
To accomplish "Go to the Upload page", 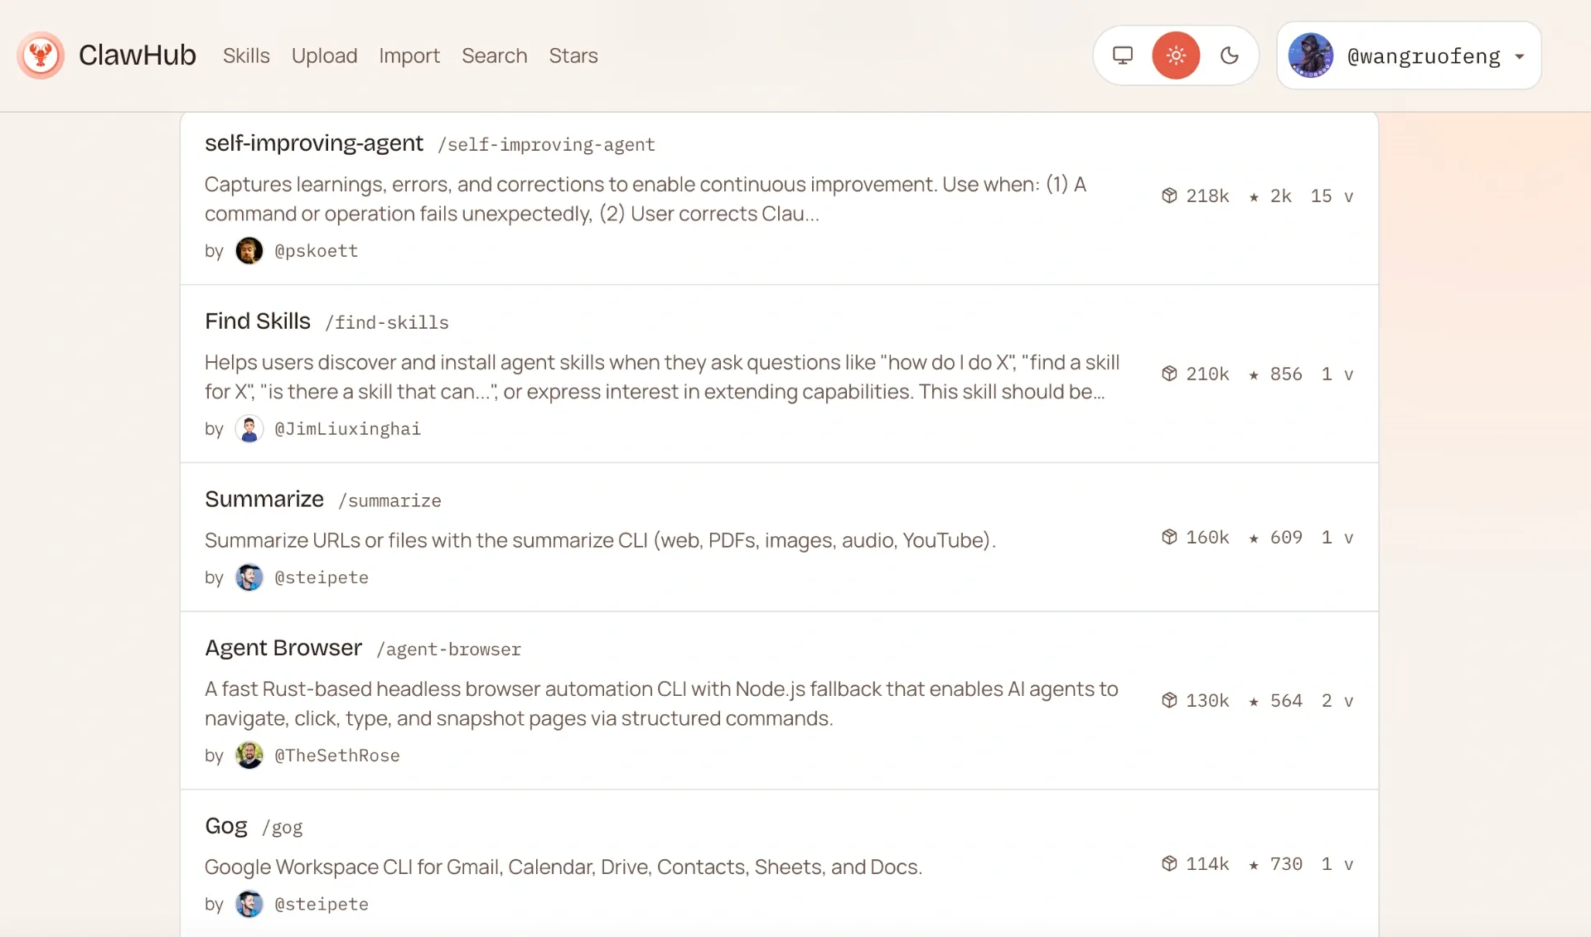I will click(x=324, y=56).
